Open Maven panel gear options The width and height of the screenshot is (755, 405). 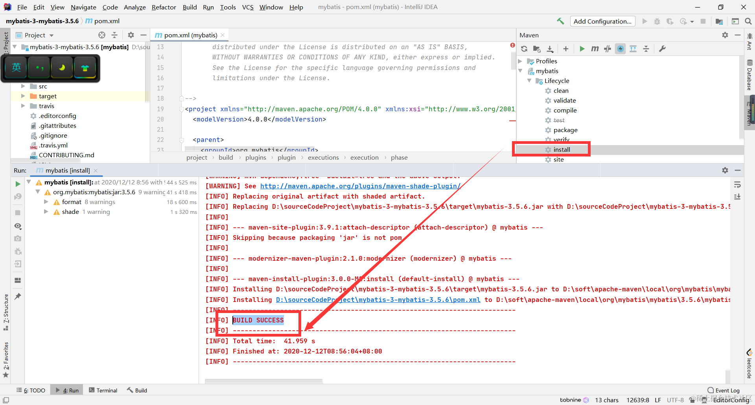725,35
